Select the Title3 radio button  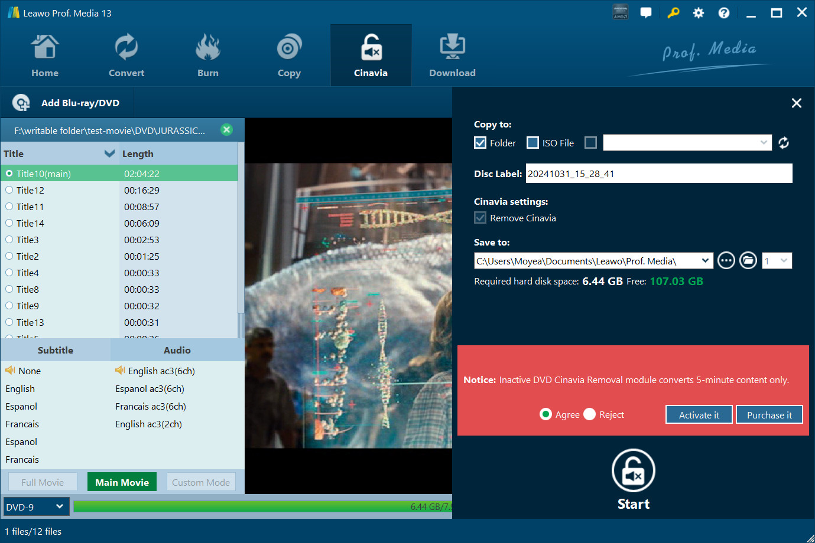click(9, 240)
